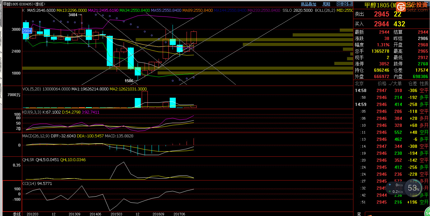
Task: Click the 结算 settlement value 2944
Action: [x=423, y=32]
